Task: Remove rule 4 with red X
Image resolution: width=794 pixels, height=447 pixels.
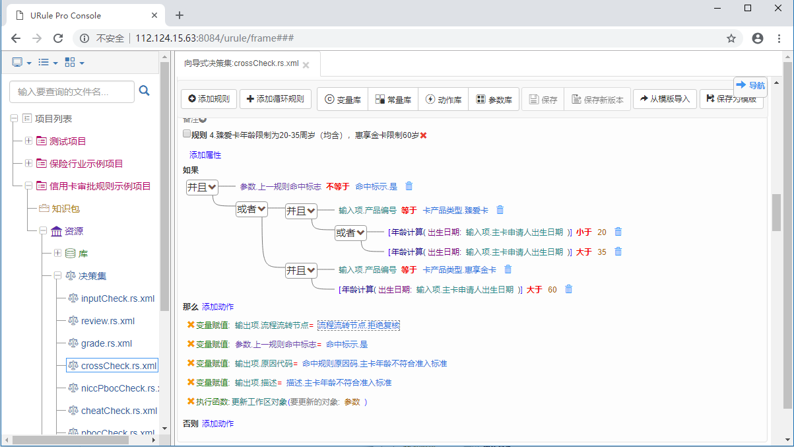Action: tap(424, 135)
